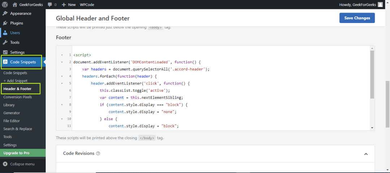Select Conversion Pixels submenu item
This screenshot has width=390, height=173.
coord(18,97)
